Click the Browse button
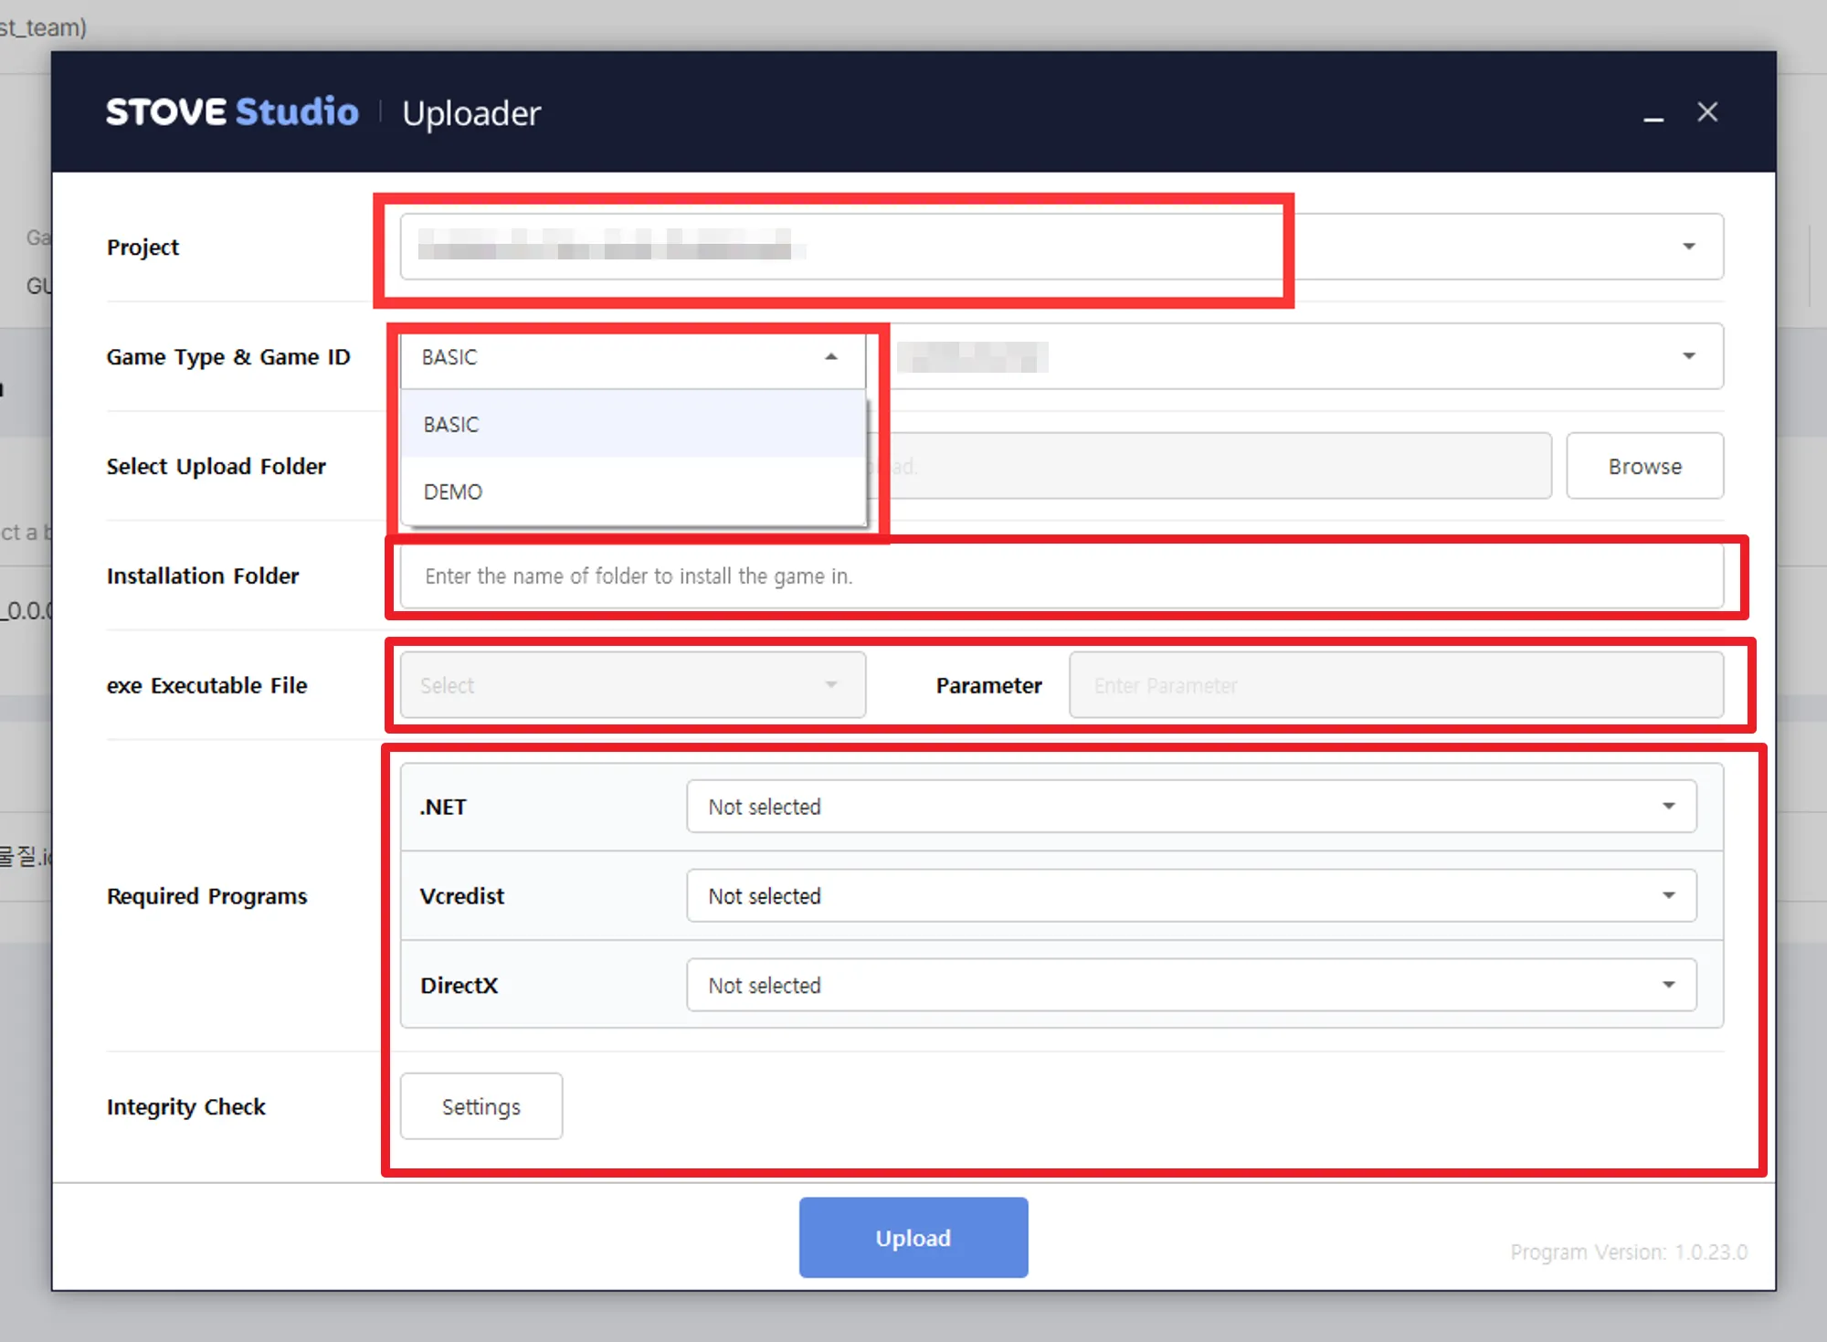This screenshot has height=1342, width=1827. pyautogui.click(x=1644, y=466)
